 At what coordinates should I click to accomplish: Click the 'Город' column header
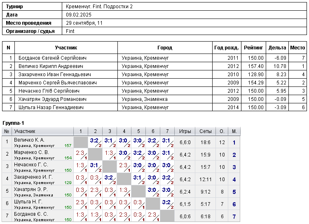pos(165,48)
